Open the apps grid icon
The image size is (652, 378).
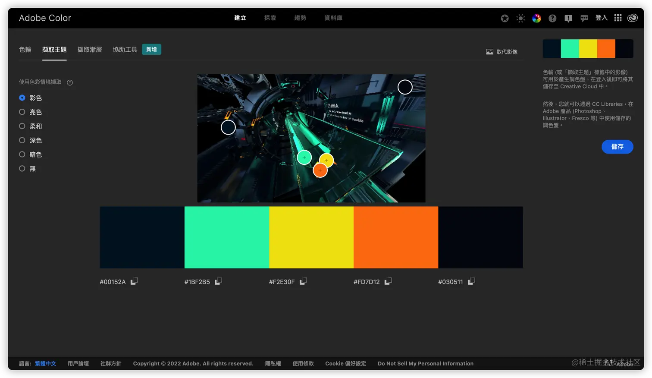pos(618,18)
